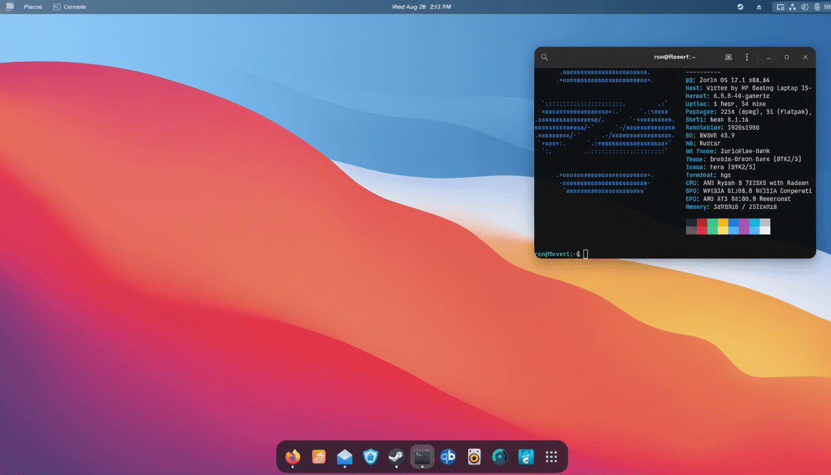Show all applications with the grid icon
The height and width of the screenshot is (475, 831).
(551, 457)
